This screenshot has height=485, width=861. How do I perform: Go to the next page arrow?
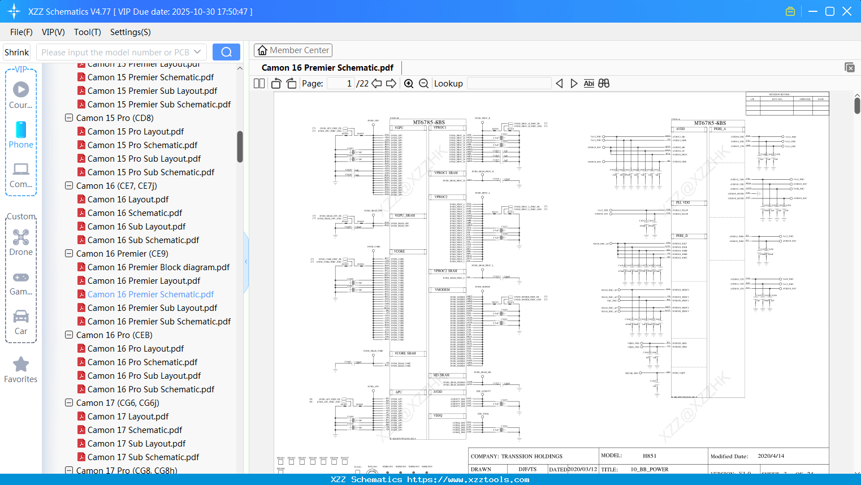click(x=391, y=83)
